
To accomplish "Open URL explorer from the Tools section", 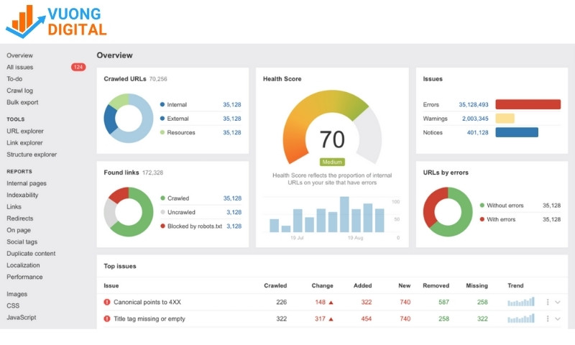I will [25, 131].
